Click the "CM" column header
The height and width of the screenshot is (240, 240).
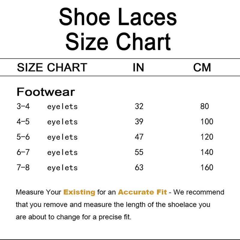tap(202, 67)
